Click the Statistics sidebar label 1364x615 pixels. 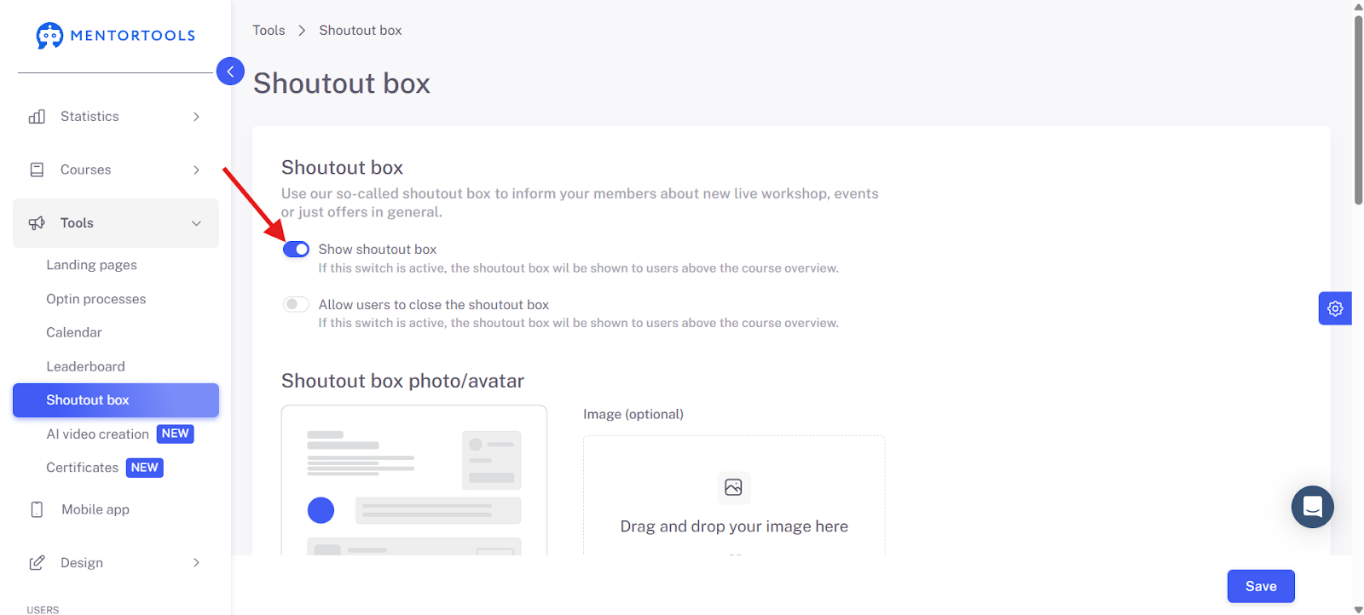pyautogui.click(x=90, y=117)
